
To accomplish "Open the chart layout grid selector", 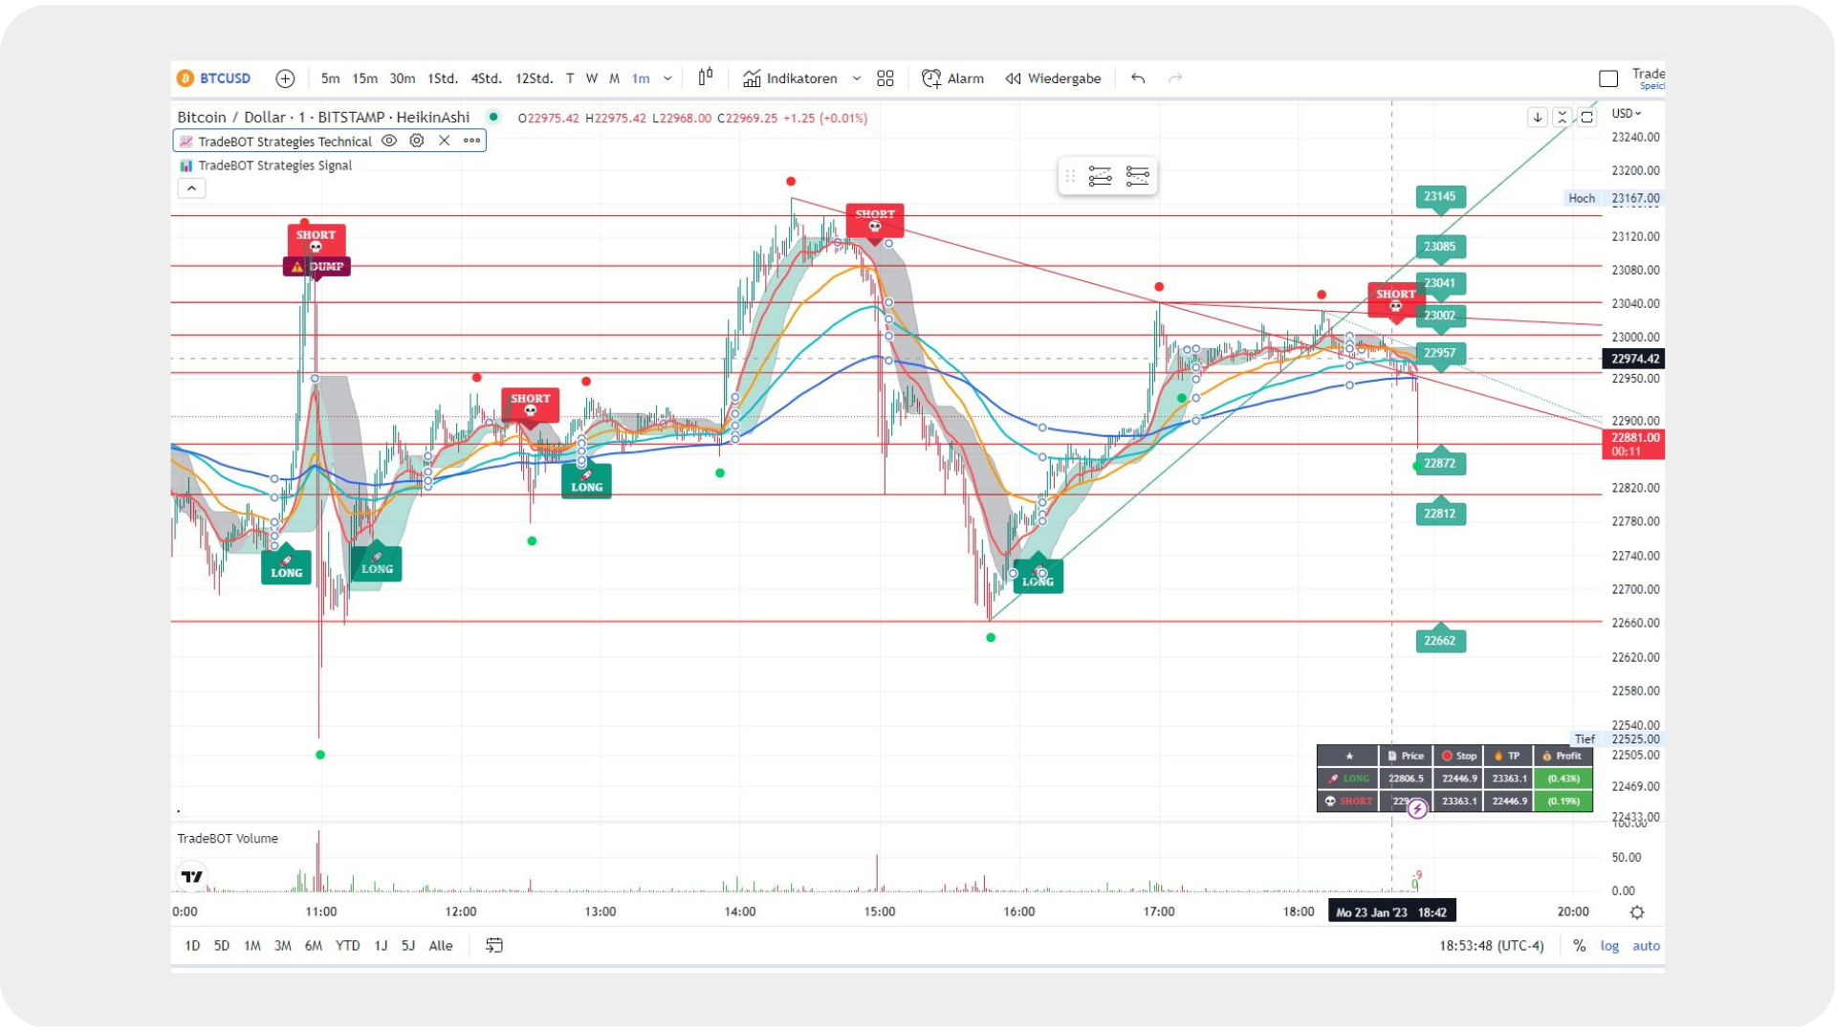I will (x=885, y=78).
